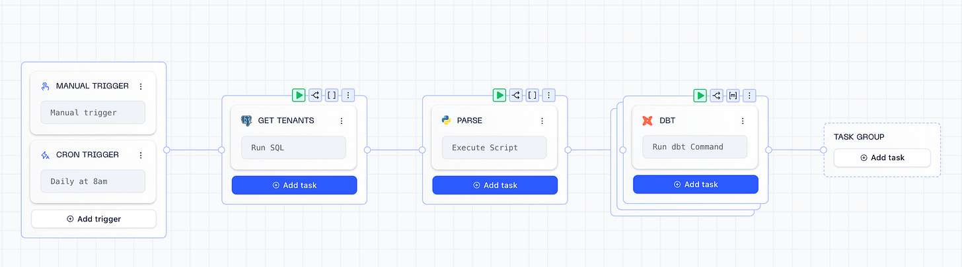Click Add trigger button
The height and width of the screenshot is (267, 962).
tap(94, 219)
